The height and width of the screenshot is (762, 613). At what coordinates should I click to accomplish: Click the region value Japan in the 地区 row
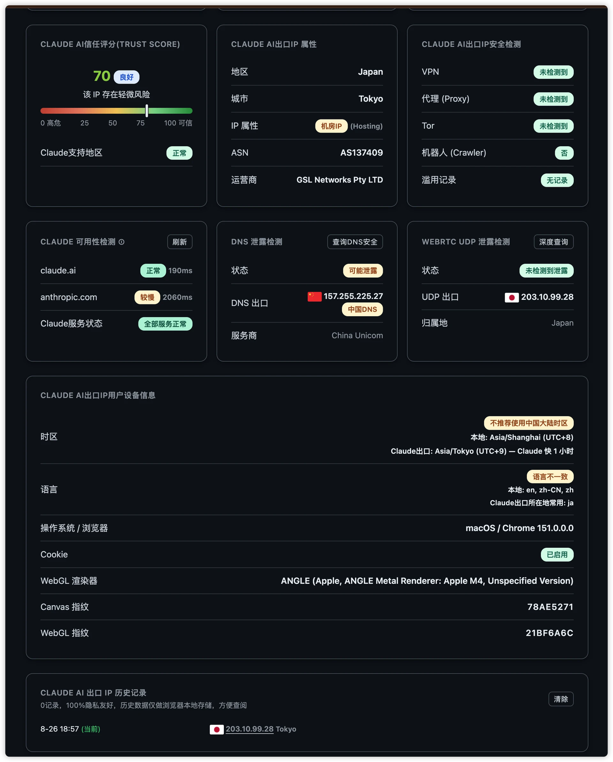[x=370, y=72]
